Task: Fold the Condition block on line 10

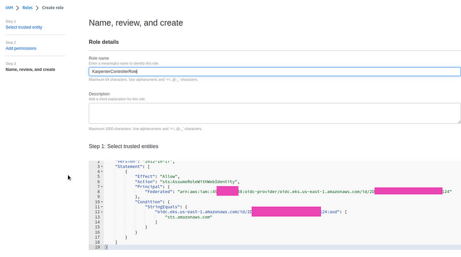Action: (101, 202)
